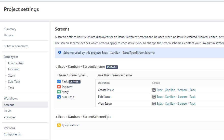Collapse the Exec - Kanban - ScreenScheme section
The height and width of the screenshot is (140, 224).
click(56, 67)
